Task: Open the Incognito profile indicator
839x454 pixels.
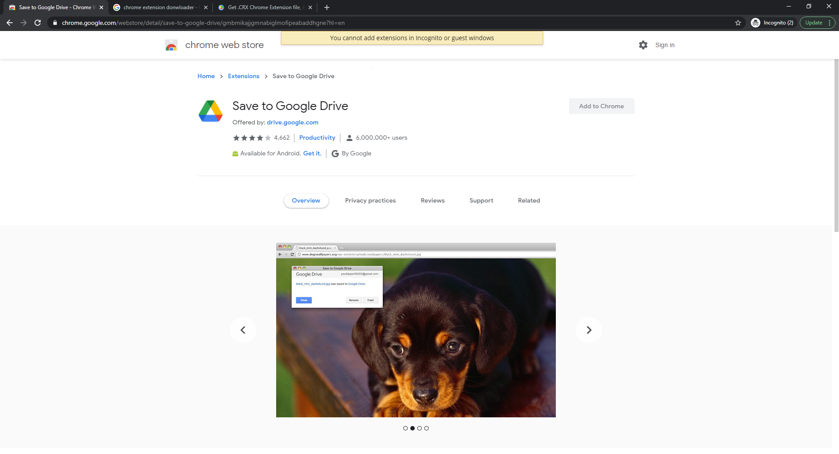Action: pos(772,23)
